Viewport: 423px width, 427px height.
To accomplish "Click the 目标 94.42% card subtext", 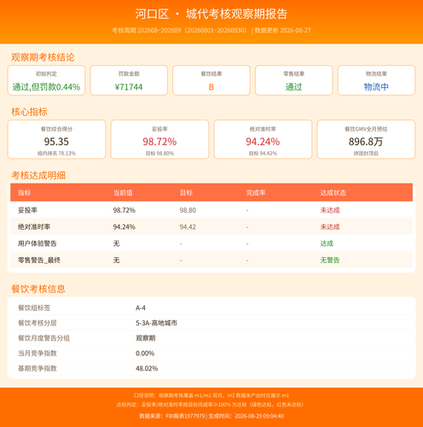I will tap(263, 154).
